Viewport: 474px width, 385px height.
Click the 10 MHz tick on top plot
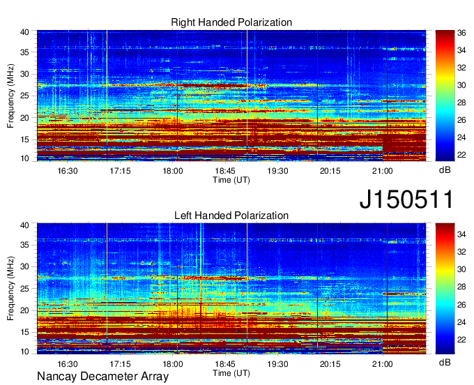coord(24,158)
